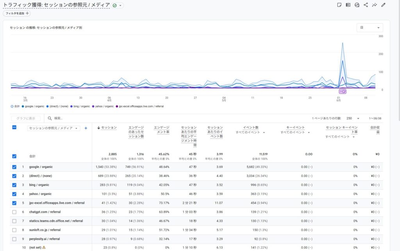Uncheck the yahoo / organic row checkbox
The width and height of the screenshot is (400, 251).
point(14,194)
